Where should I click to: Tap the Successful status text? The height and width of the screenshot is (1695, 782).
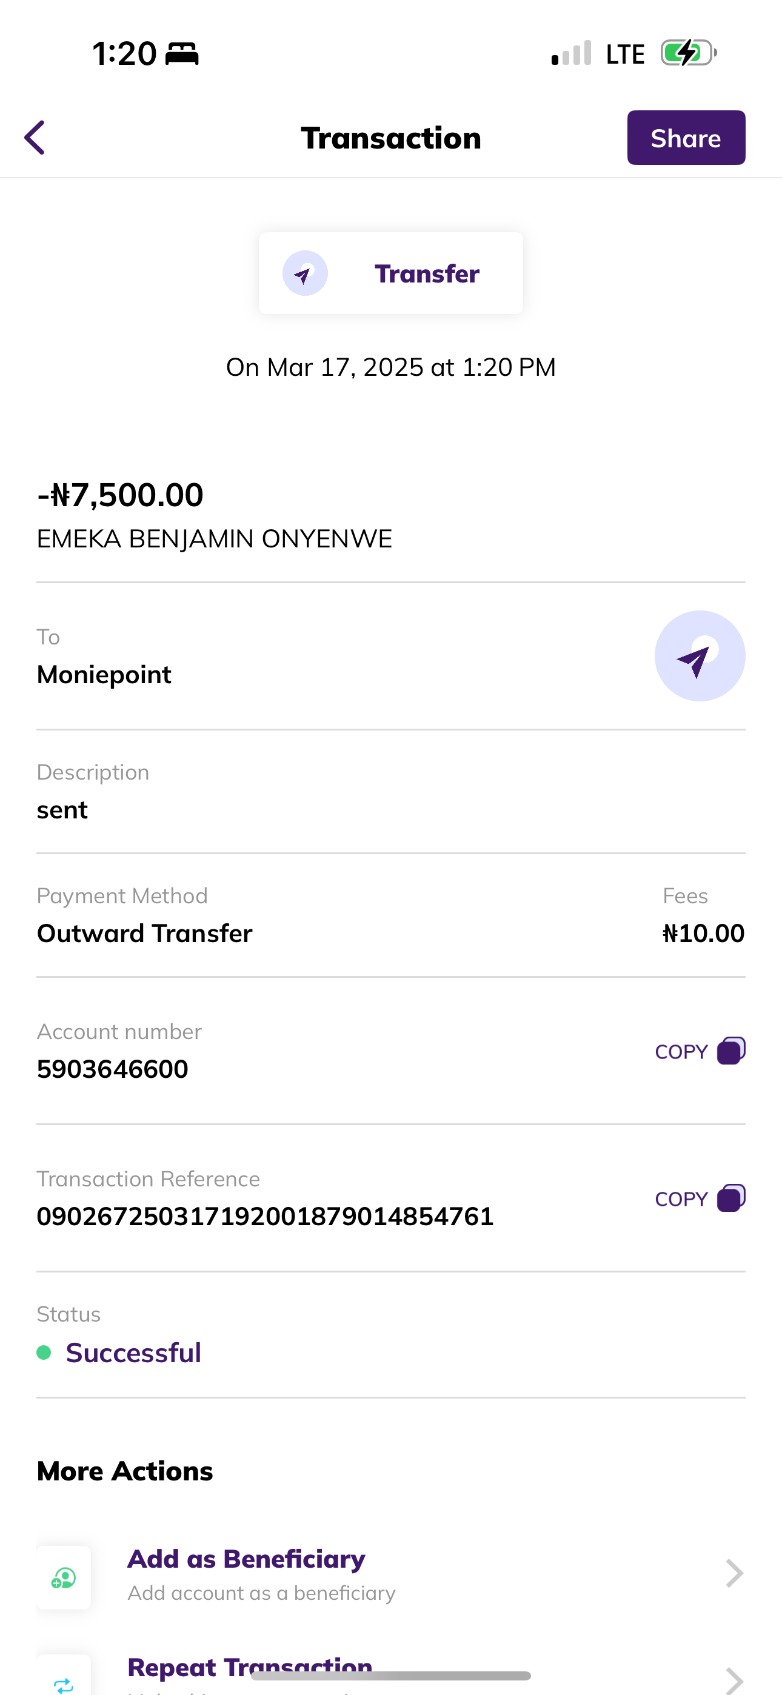(133, 1353)
